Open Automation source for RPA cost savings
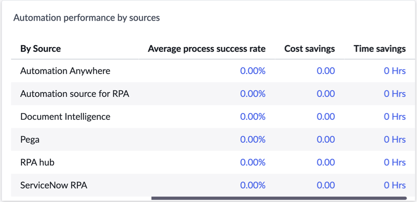This screenshot has height=202, width=417. click(x=326, y=94)
